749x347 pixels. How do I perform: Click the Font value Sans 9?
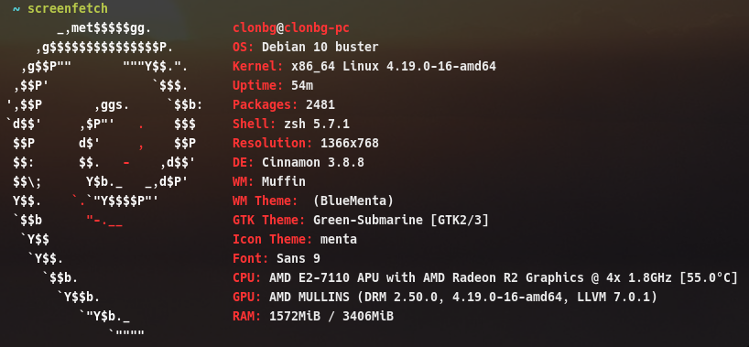point(299,258)
